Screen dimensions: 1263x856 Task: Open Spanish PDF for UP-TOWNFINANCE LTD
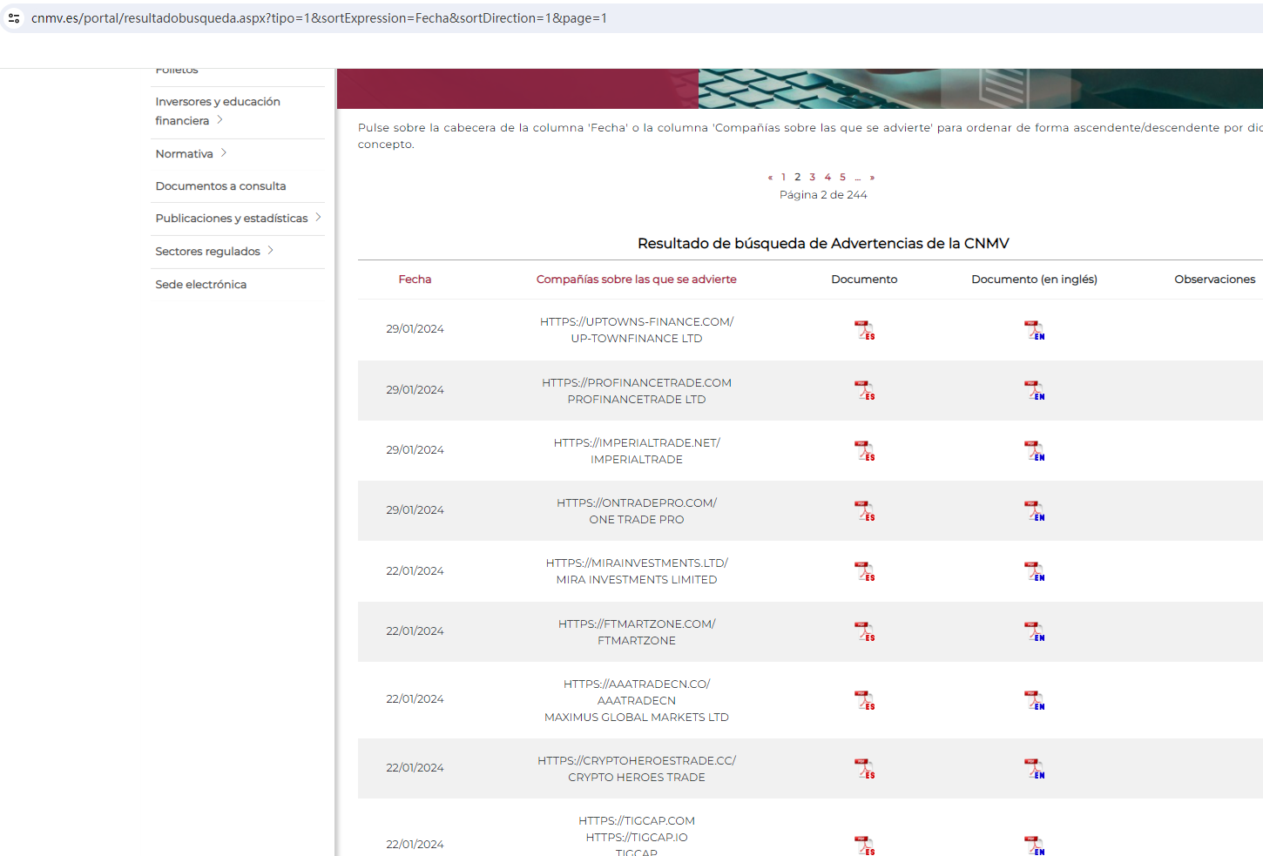[x=864, y=330]
